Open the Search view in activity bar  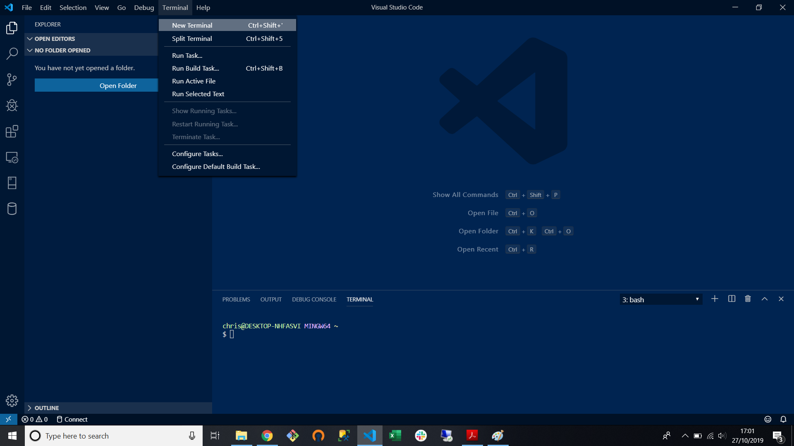pyautogui.click(x=12, y=53)
